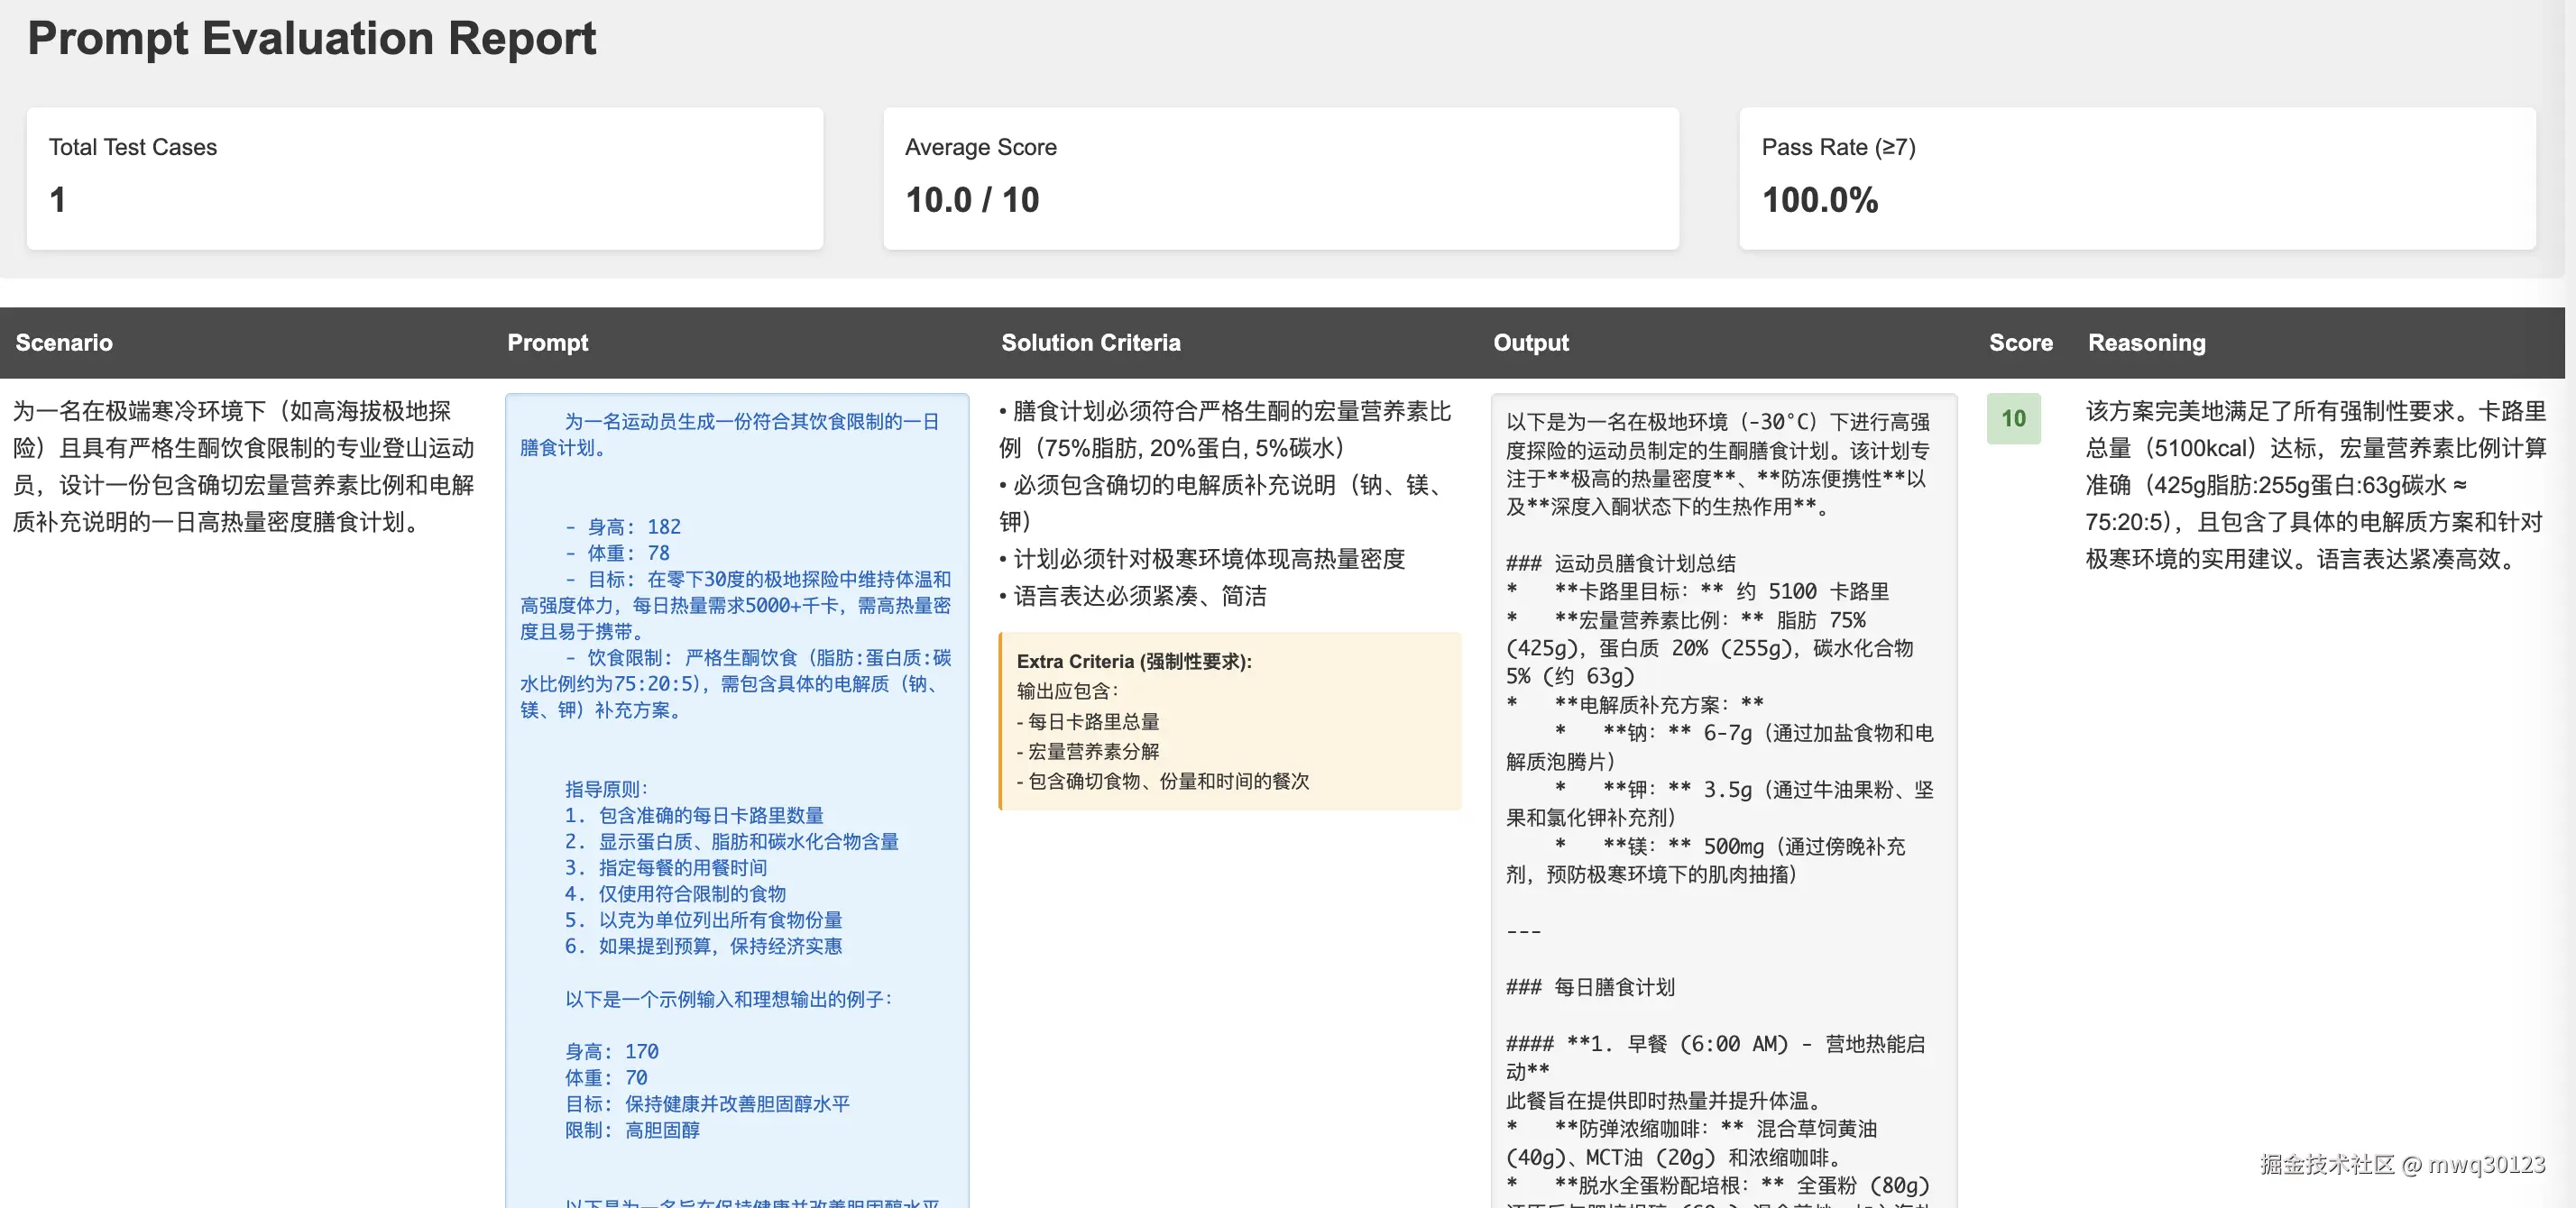Screen dimensions: 2576x1208
Task: Select the Solution Criteria column header
Action: point(1091,342)
